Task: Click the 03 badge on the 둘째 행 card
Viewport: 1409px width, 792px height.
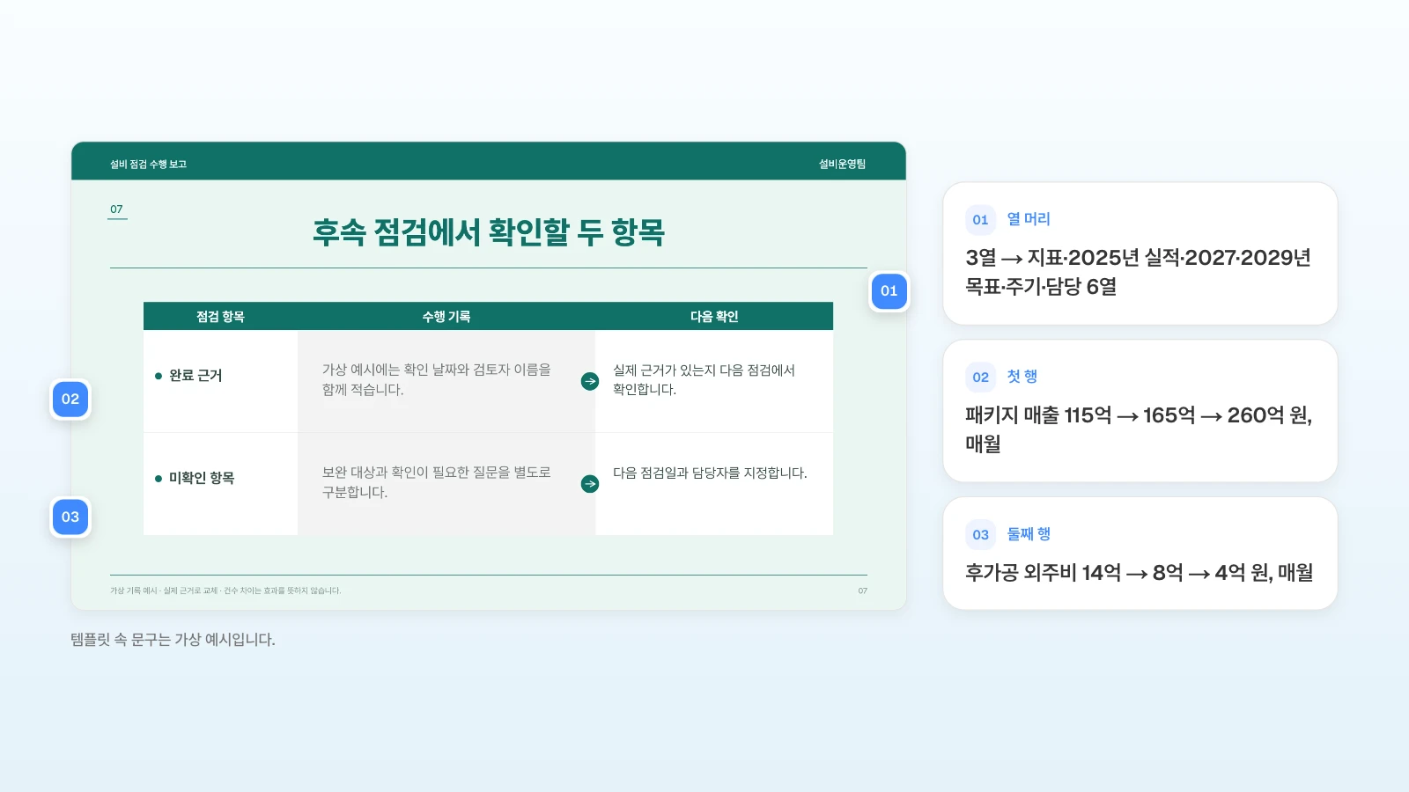Action: pos(980,535)
